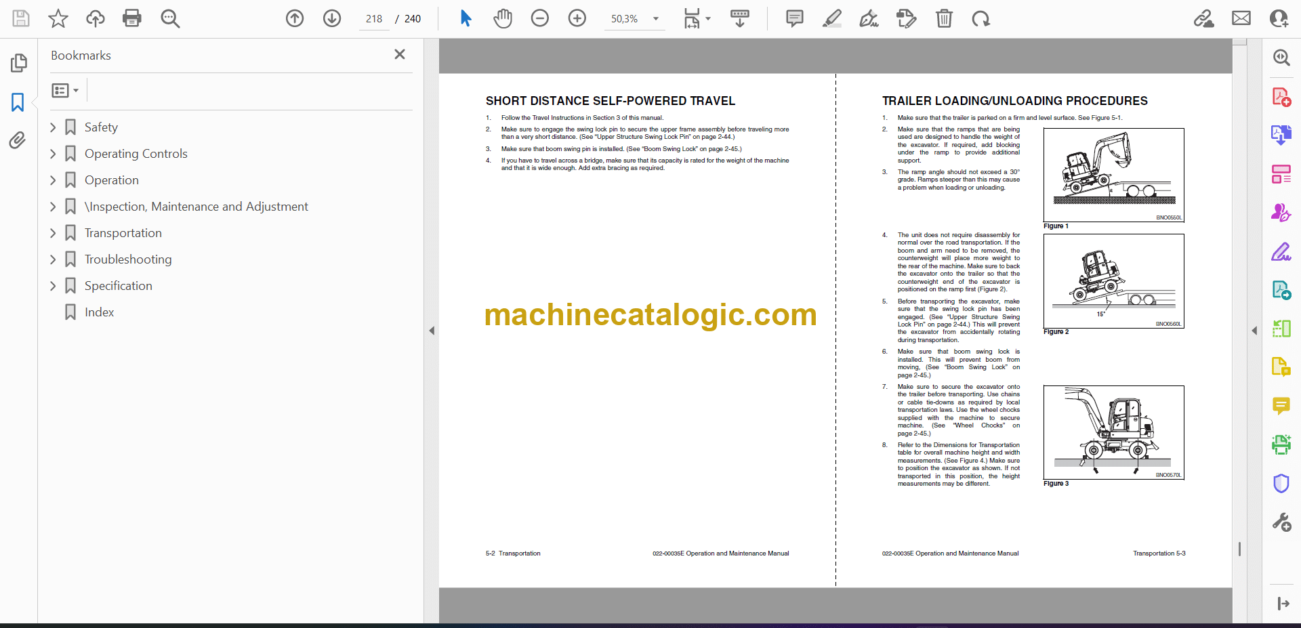1301x628 pixels.
Task: Collapse the left navigation pane arrow
Action: pyautogui.click(x=432, y=331)
